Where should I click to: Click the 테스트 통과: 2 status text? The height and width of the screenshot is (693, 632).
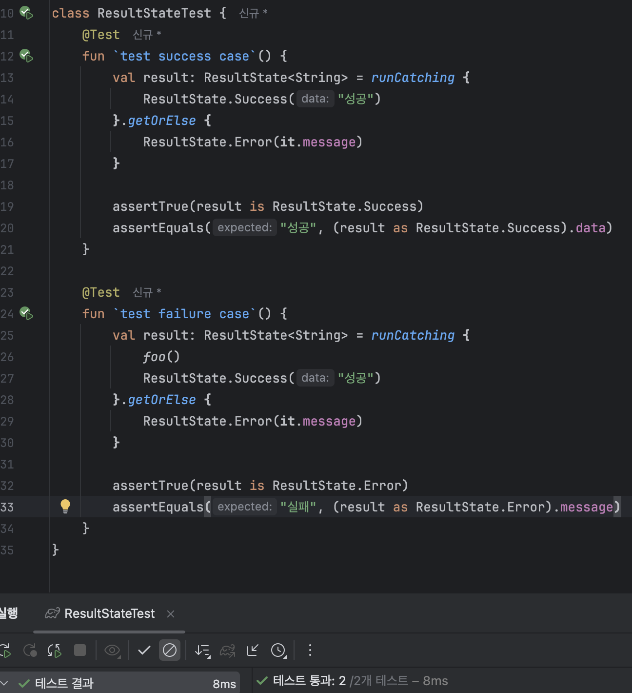tap(309, 681)
